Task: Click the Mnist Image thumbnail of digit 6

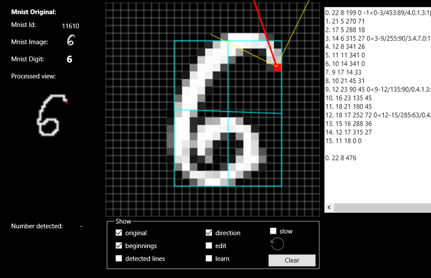Action: click(x=71, y=41)
